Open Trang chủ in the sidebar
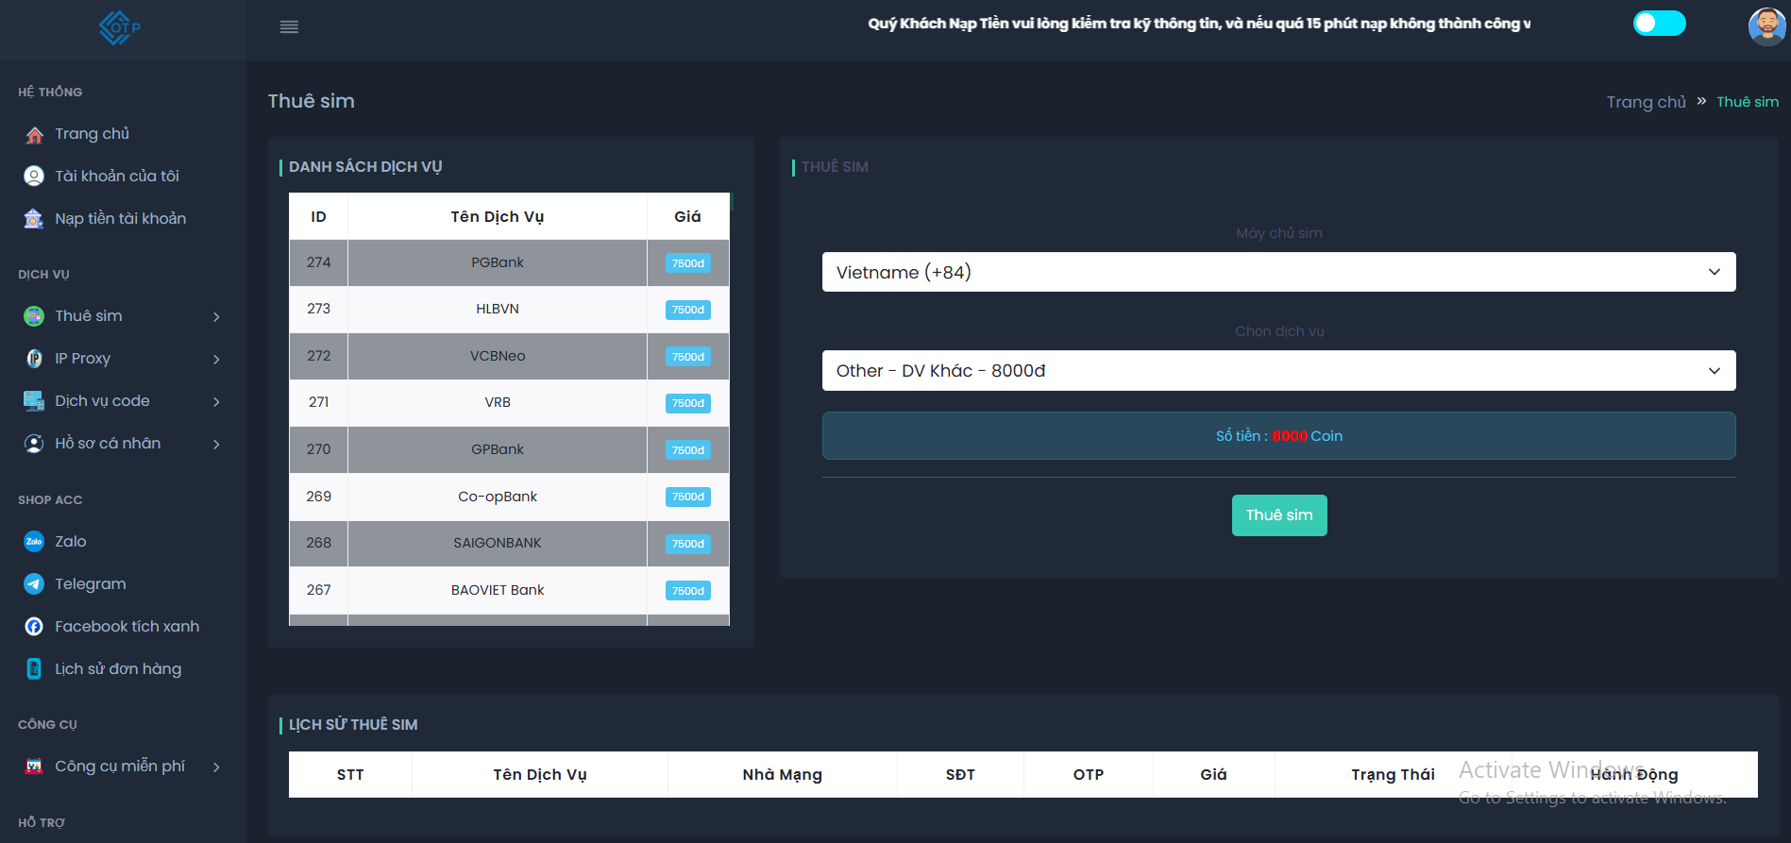1791x843 pixels. point(92,134)
